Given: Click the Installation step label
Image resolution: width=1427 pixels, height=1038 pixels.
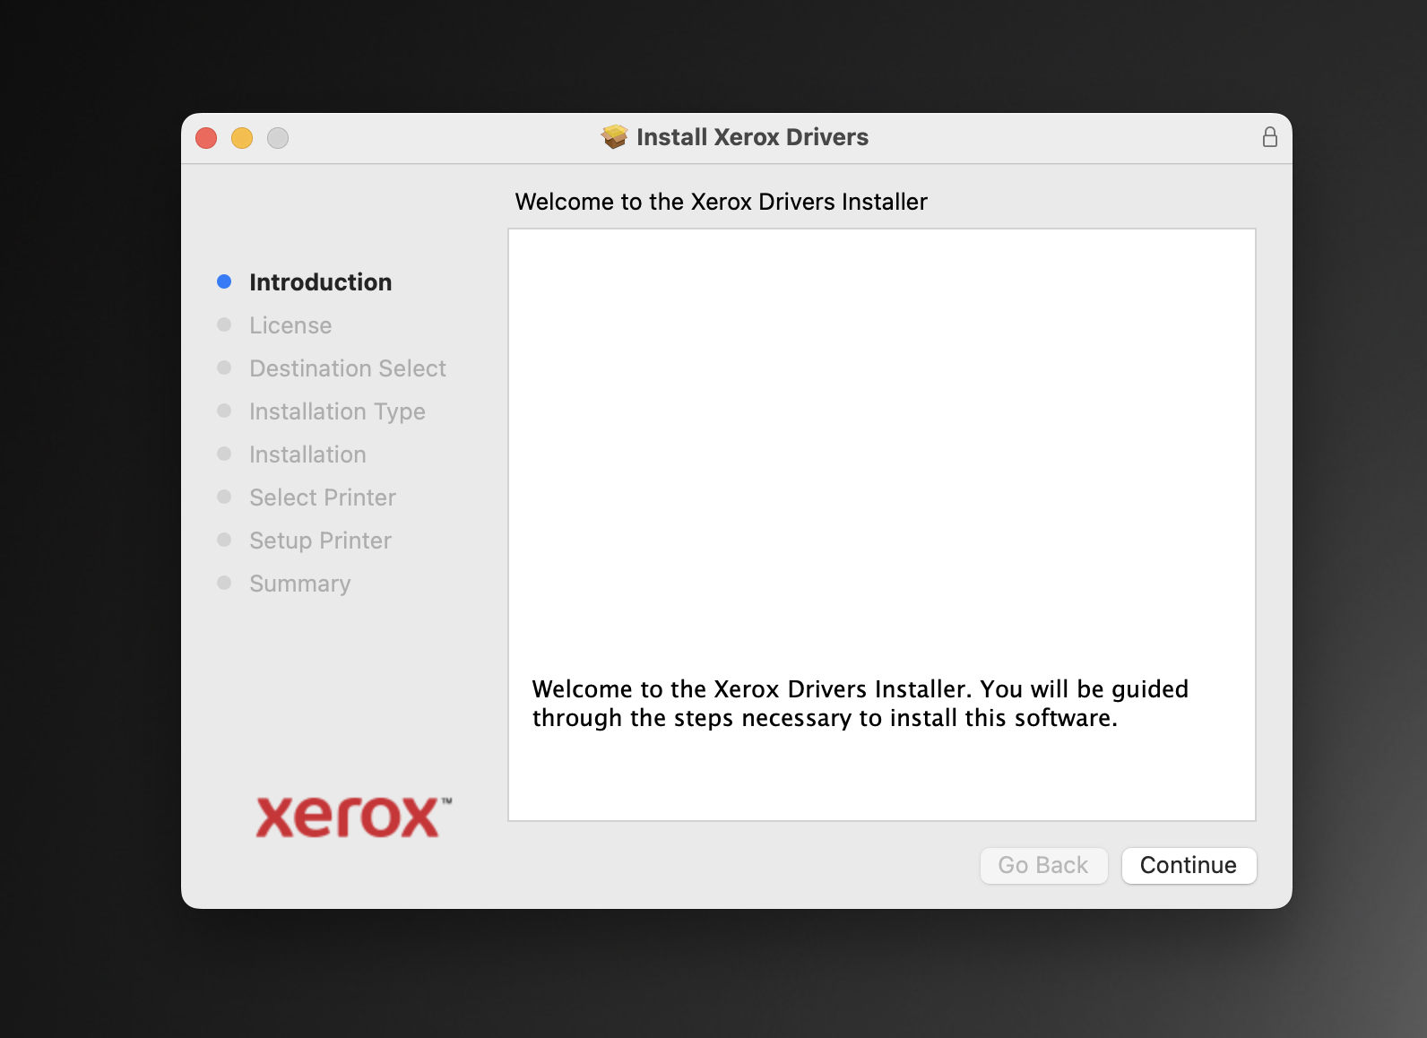Looking at the screenshot, I should click(307, 454).
